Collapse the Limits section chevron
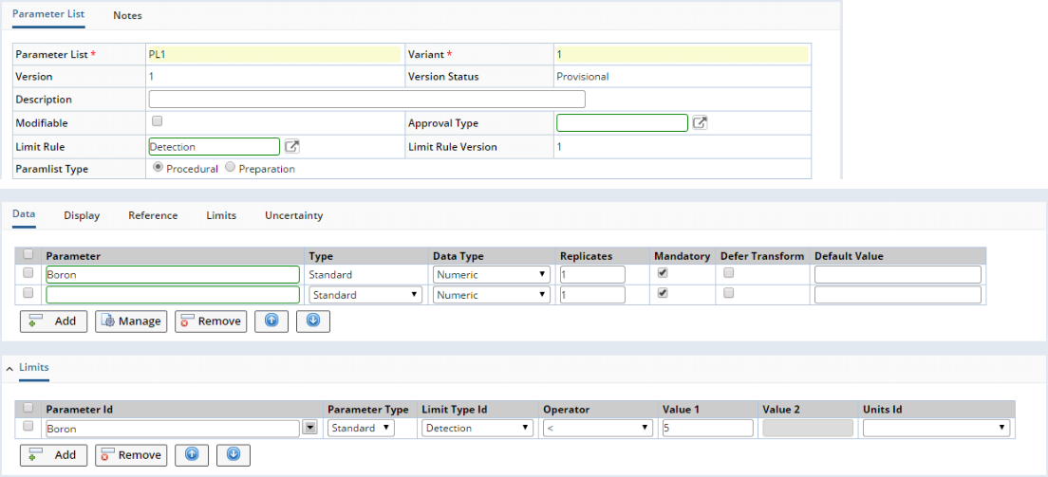The image size is (1048, 477). coord(9,368)
